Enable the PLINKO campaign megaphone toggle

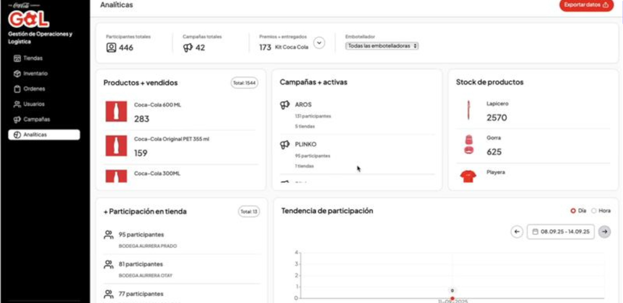(x=285, y=144)
